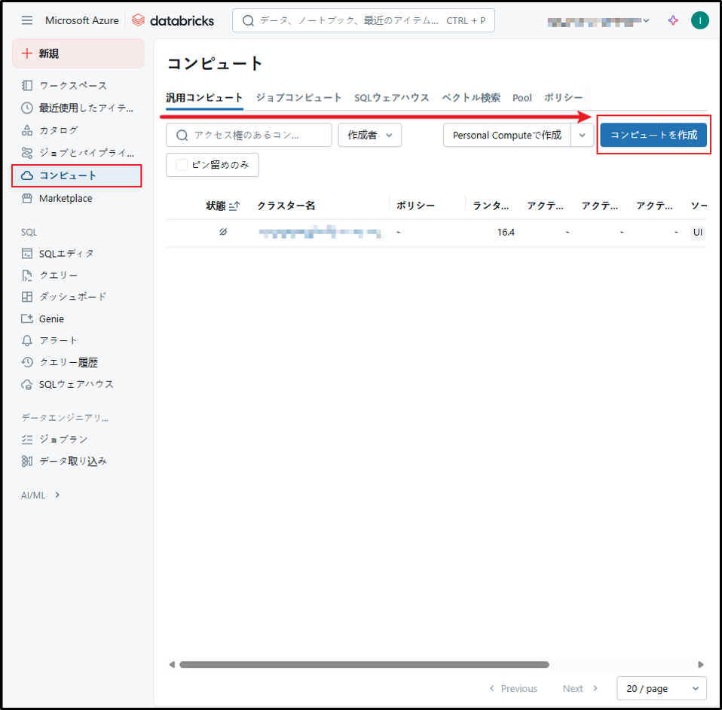This screenshot has height=710, width=722.
Task: Expand the AI/ML sidebar section
Action: 41,495
